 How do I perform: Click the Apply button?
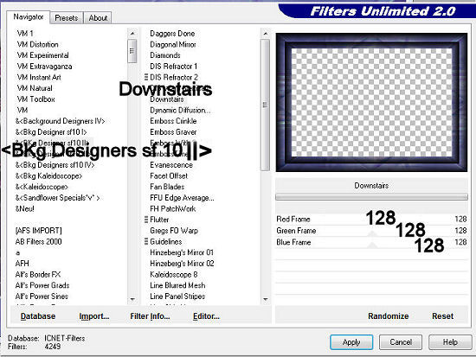tap(351, 342)
